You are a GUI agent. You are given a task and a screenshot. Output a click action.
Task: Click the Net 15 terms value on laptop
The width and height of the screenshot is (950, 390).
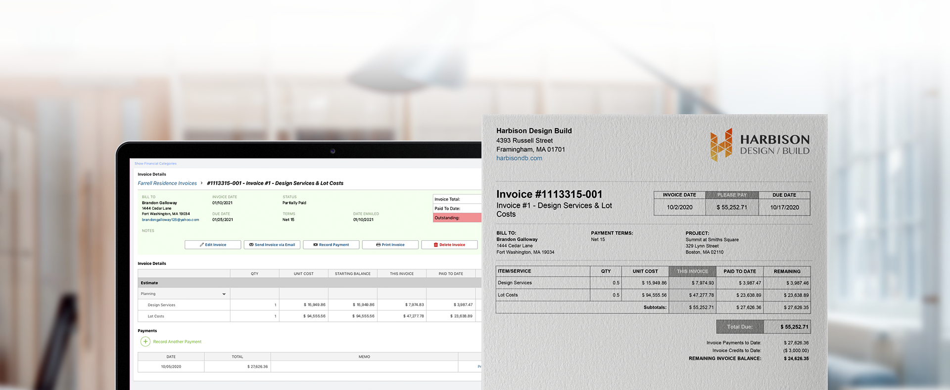(x=288, y=219)
